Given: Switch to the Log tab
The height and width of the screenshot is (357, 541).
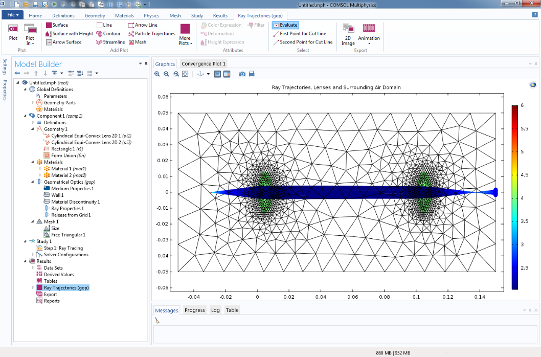Looking at the screenshot, I should click(x=215, y=310).
